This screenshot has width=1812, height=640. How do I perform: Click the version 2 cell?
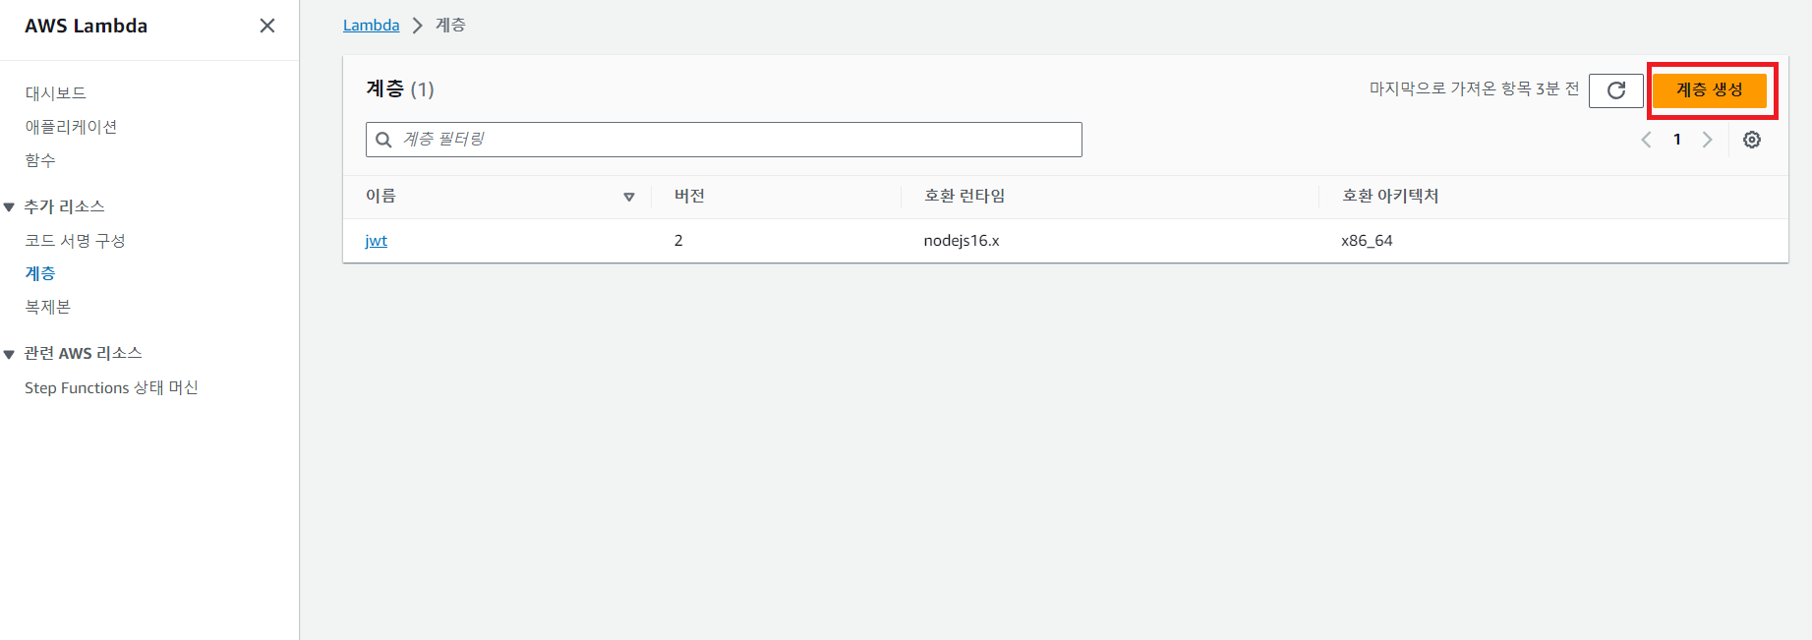(x=678, y=241)
